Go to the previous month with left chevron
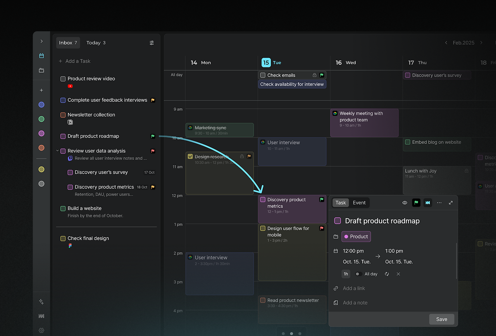Screen dimensions: 496x336 tap(446, 43)
